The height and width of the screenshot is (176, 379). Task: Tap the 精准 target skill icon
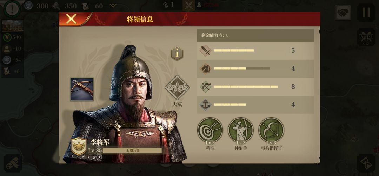click(210, 130)
